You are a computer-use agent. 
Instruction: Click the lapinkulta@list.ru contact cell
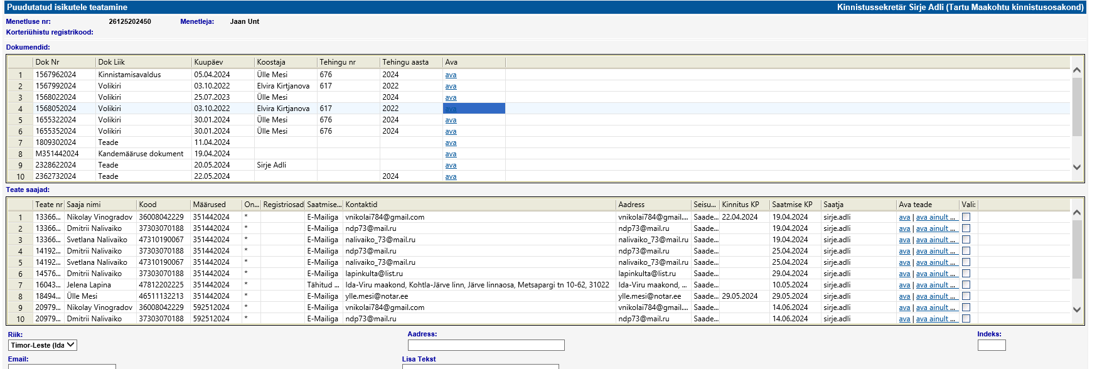tap(479, 274)
